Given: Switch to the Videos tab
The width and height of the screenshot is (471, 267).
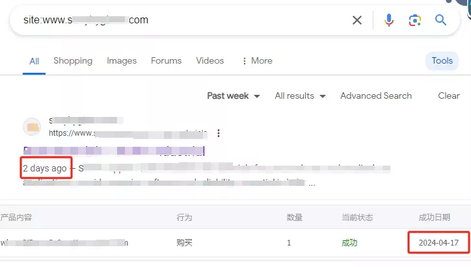Looking at the screenshot, I should click(210, 61).
